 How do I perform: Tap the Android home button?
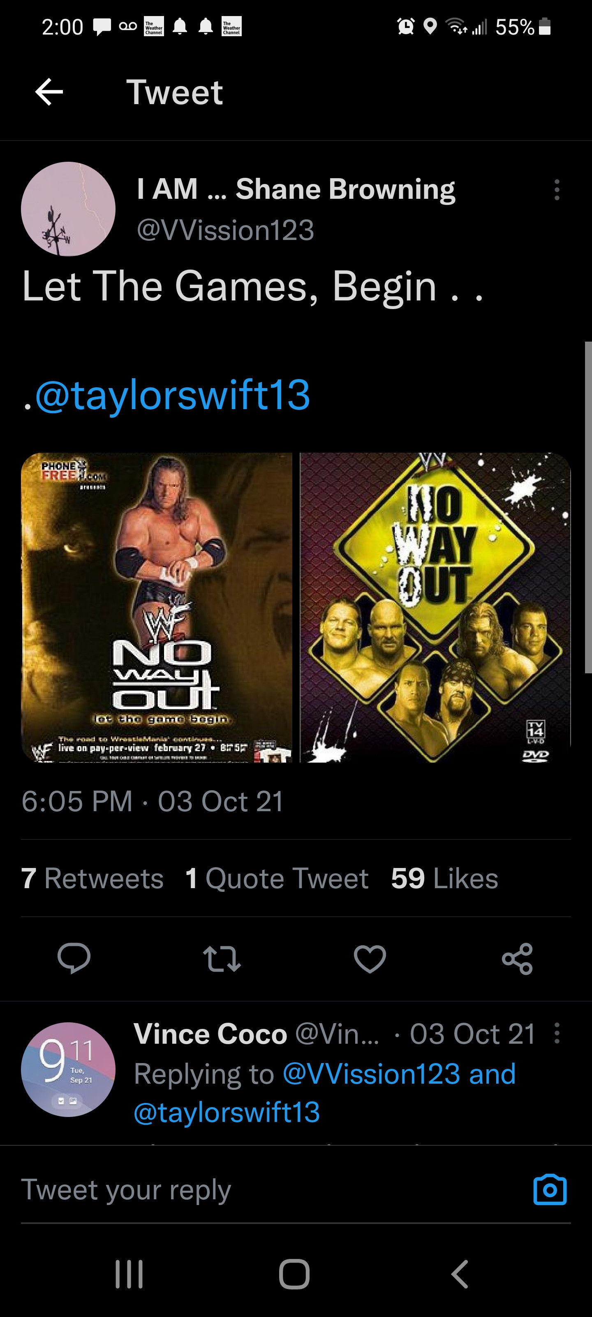pos(294,1273)
